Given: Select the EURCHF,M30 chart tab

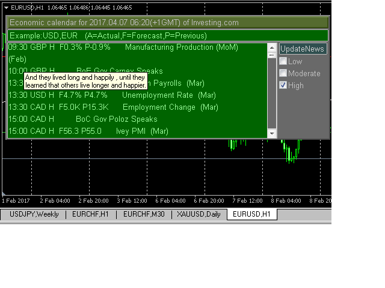Looking at the screenshot, I should (143, 214).
